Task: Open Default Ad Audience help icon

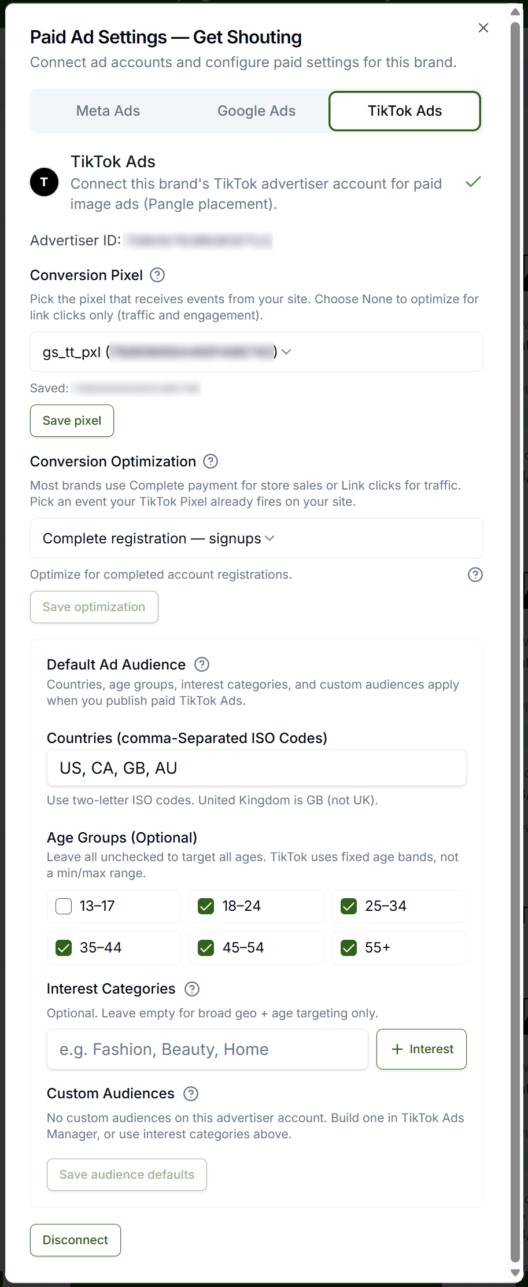Action: tap(202, 664)
